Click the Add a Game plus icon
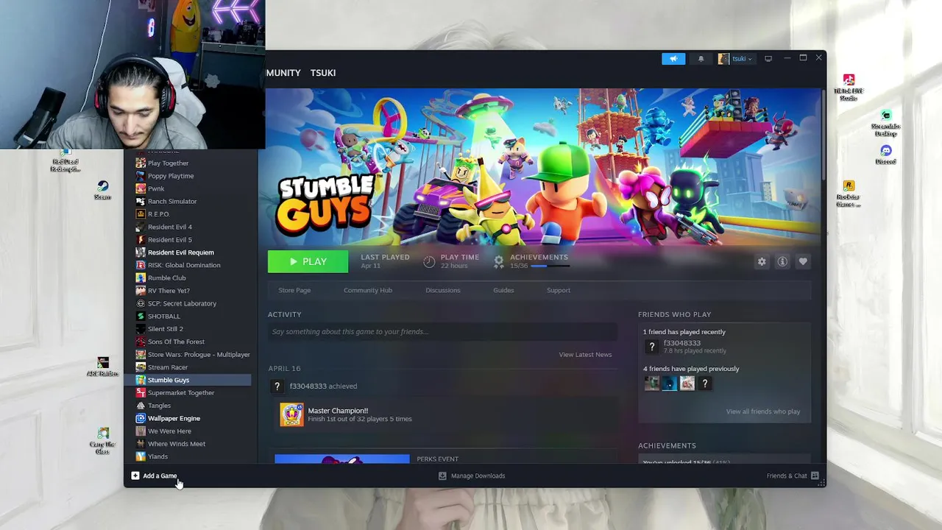942x530 pixels. point(135,476)
